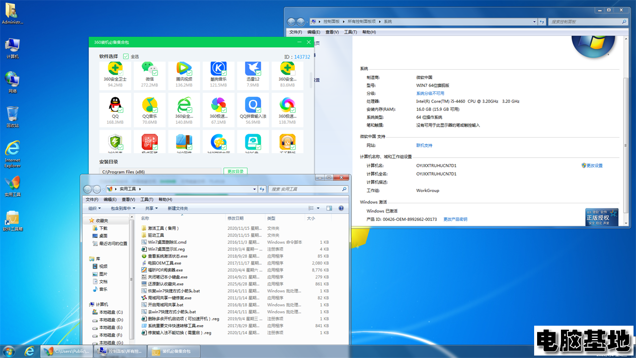Click the 酷狗音乐 app icon
The height and width of the screenshot is (358, 636).
click(218, 68)
